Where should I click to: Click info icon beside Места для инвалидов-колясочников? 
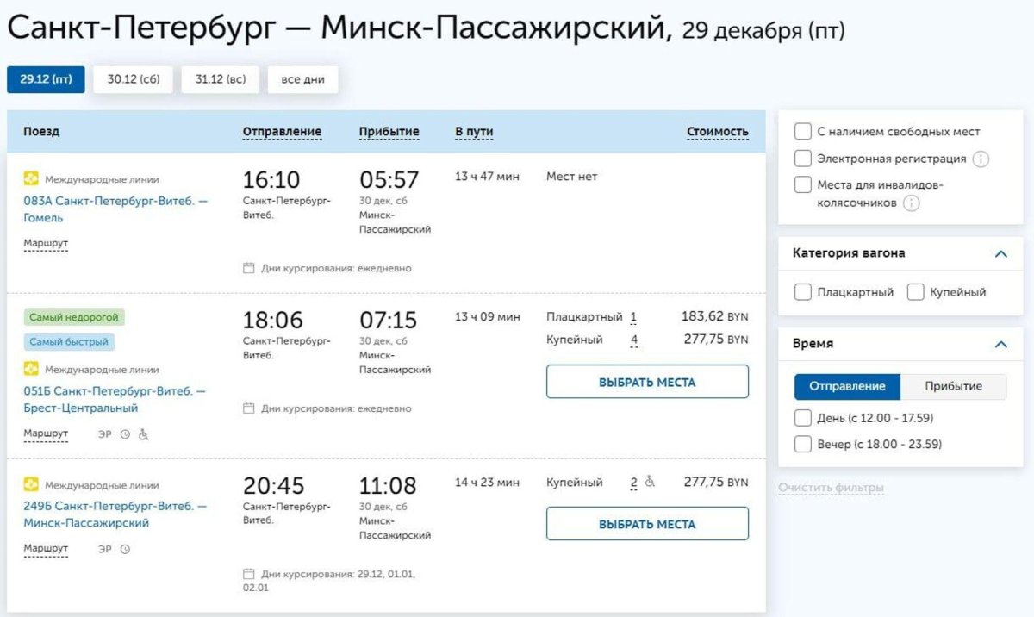(912, 203)
